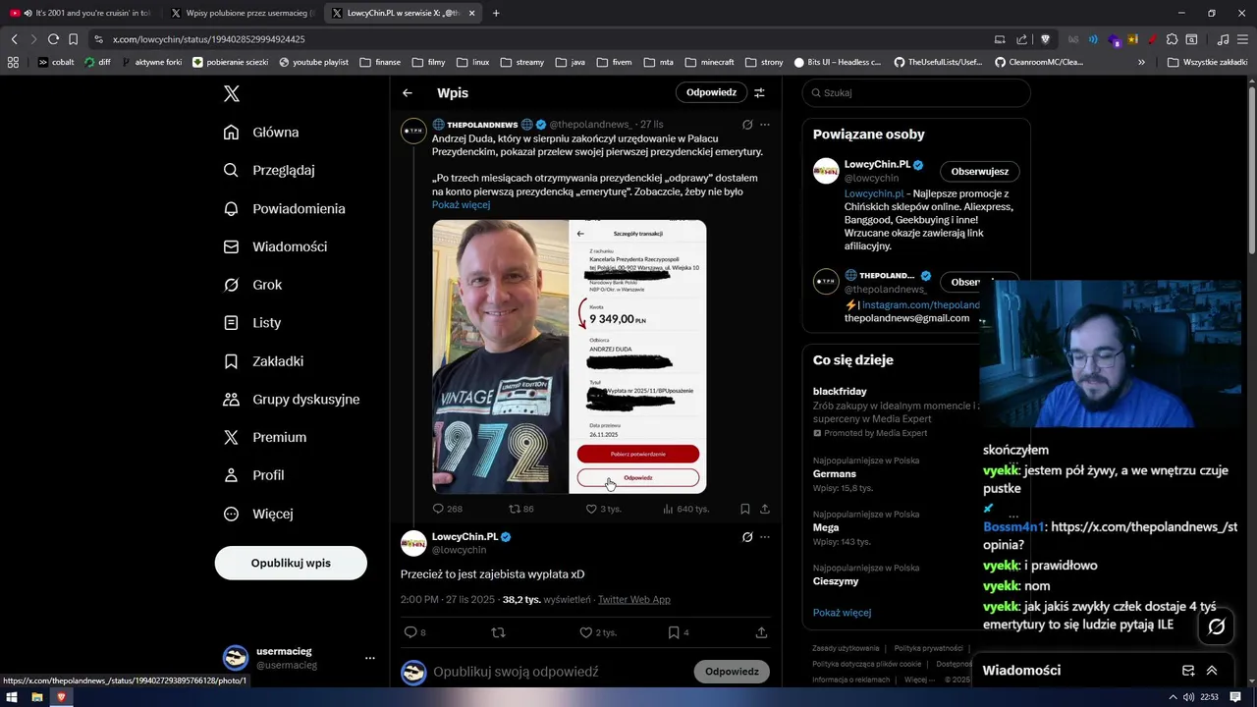Reply to quoted post with 268 comments
The width and height of the screenshot is (1257, 707).
[448, 509]
